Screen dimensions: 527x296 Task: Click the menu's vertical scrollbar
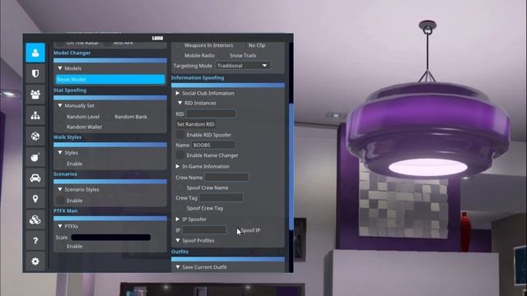[x=291, y=166]
